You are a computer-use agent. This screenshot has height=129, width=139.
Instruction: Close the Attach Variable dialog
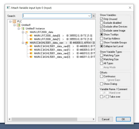click(x=130, y=8)
